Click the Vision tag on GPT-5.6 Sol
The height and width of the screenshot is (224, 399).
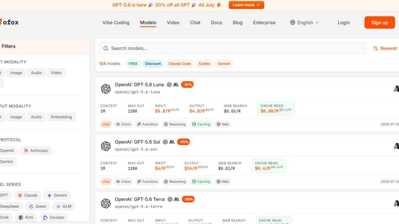[x=123, y=182]
